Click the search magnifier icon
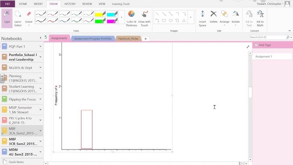293x165 pixels. pos(288,37)
